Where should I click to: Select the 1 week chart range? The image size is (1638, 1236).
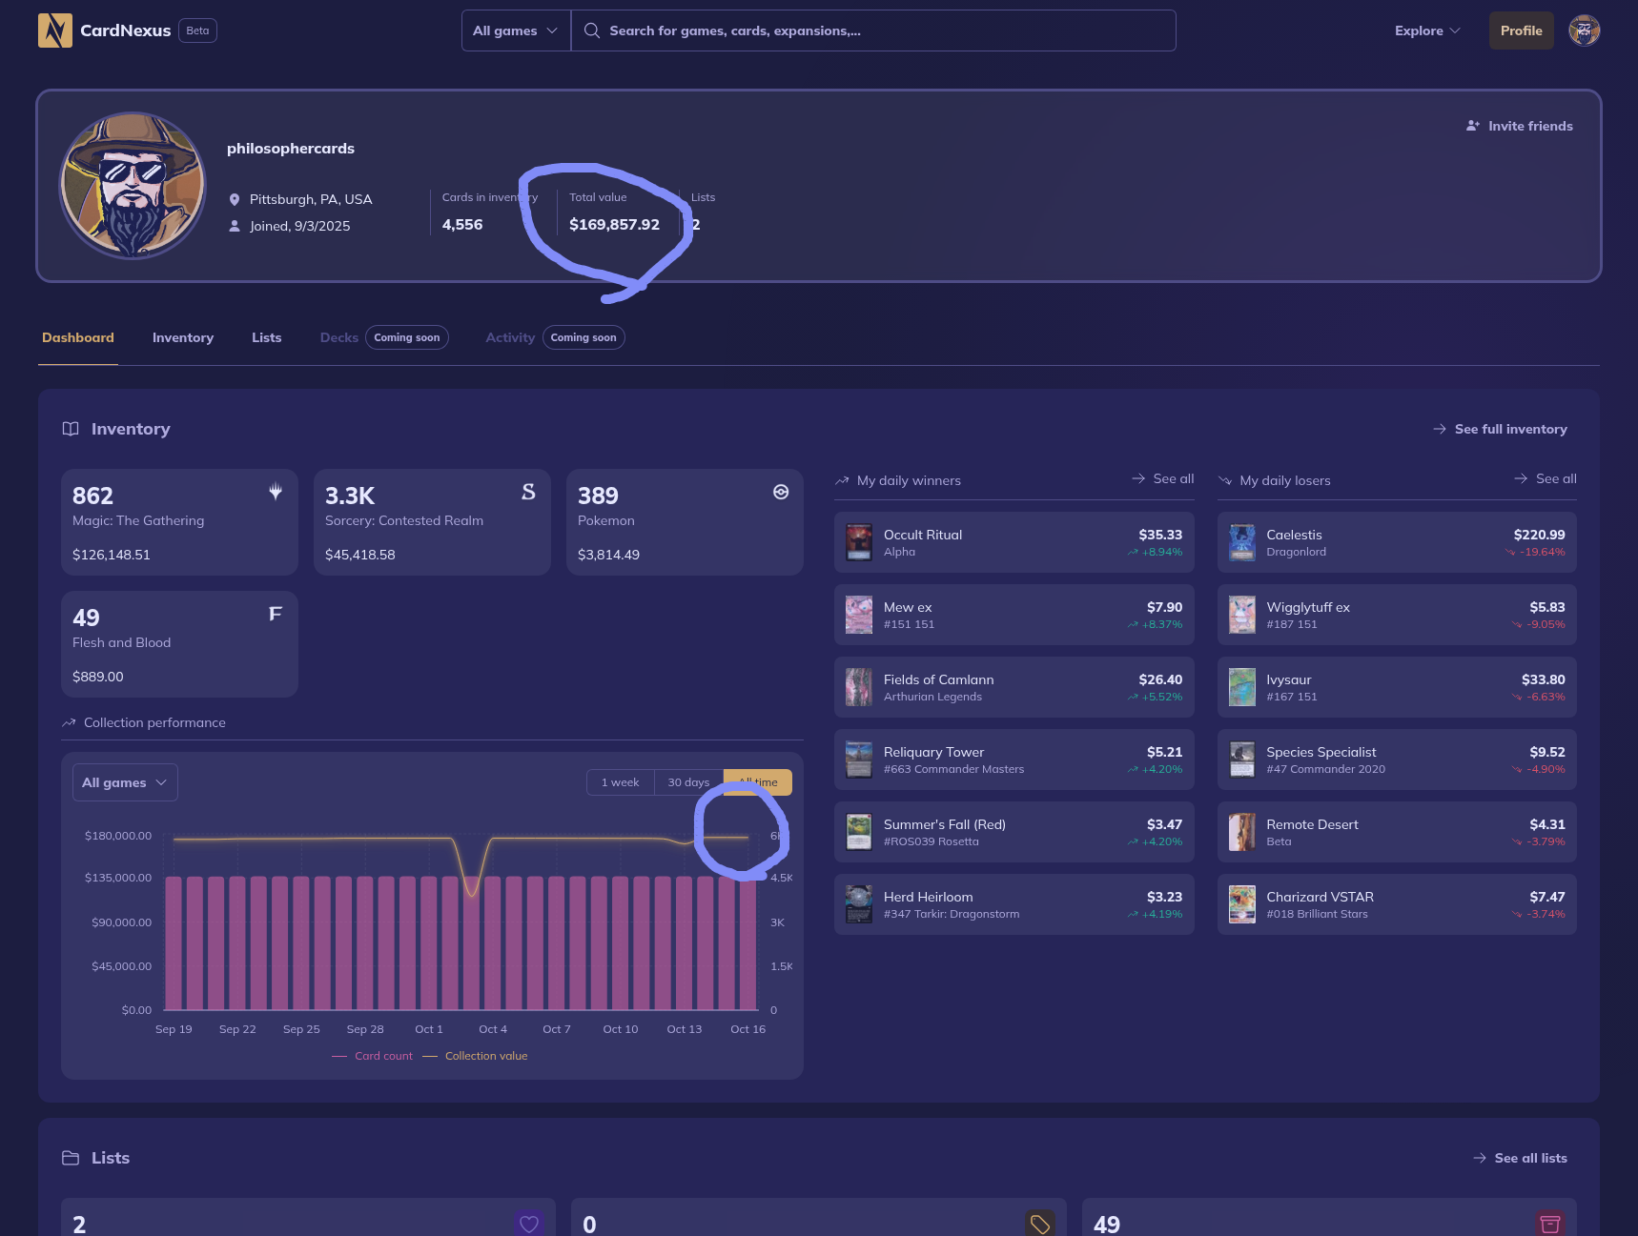click(620, 782)
